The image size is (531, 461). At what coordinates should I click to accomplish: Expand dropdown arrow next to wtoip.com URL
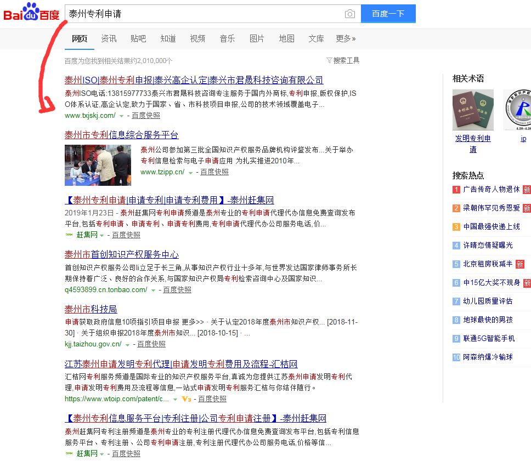click(175, 400)
